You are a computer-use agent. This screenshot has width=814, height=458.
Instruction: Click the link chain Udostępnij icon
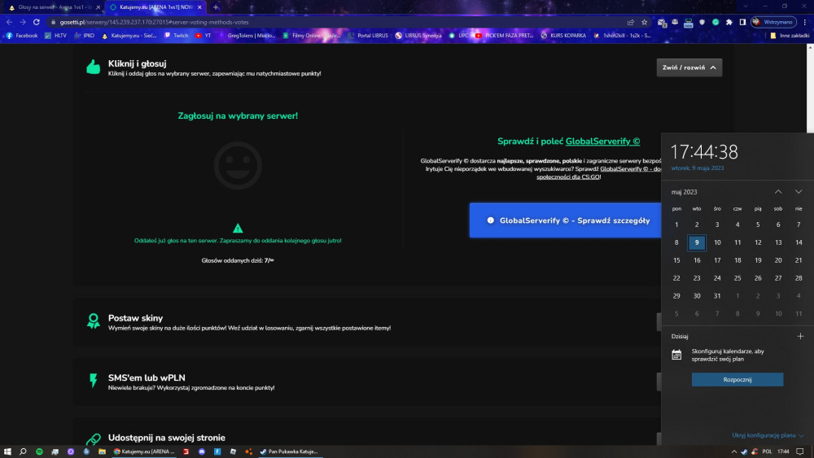94,439
